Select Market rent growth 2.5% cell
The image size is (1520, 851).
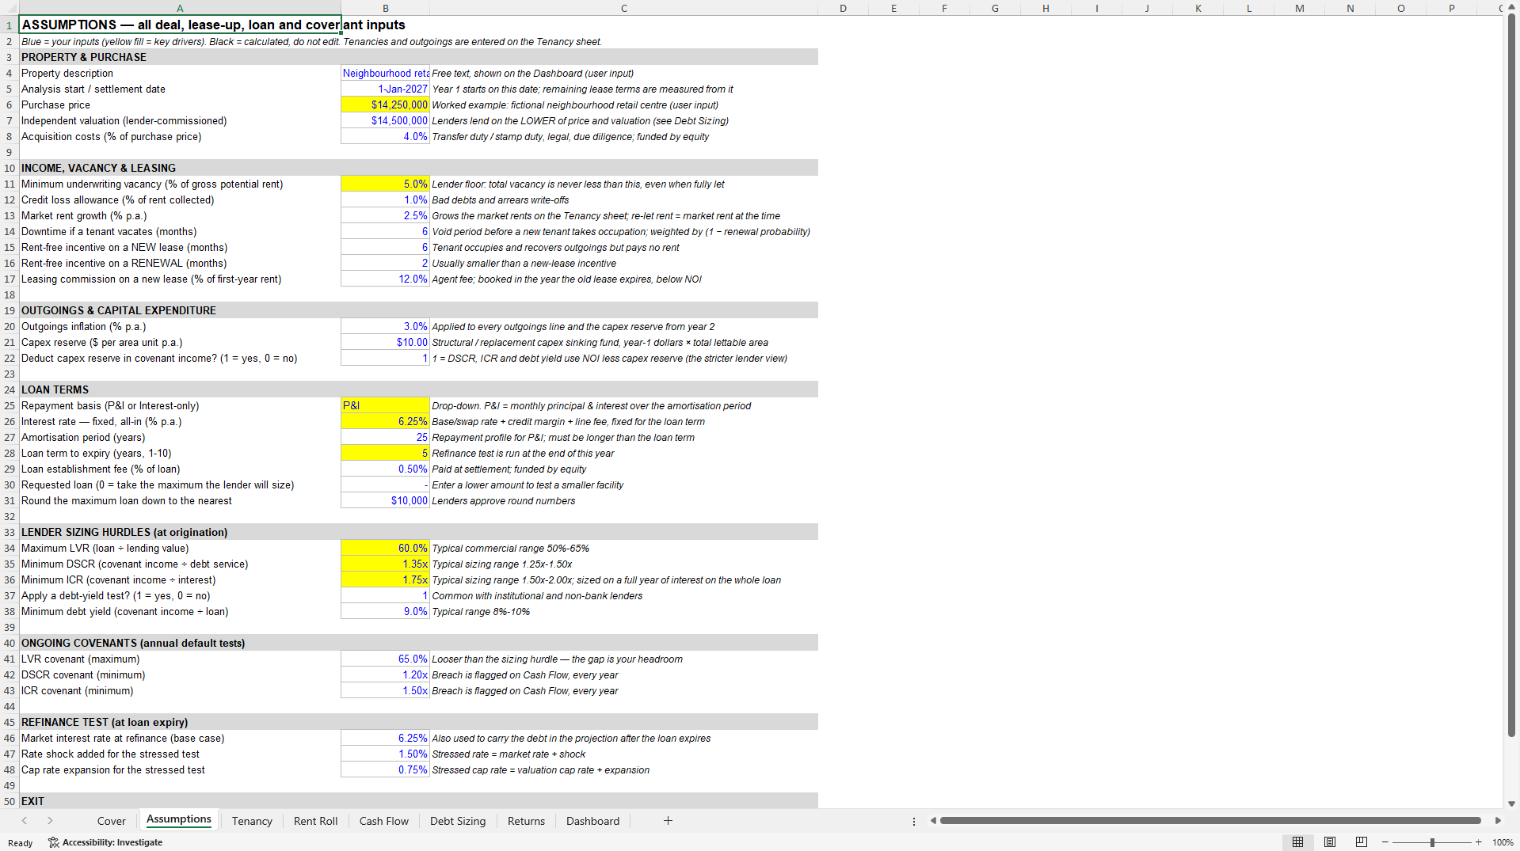(385, 215)
